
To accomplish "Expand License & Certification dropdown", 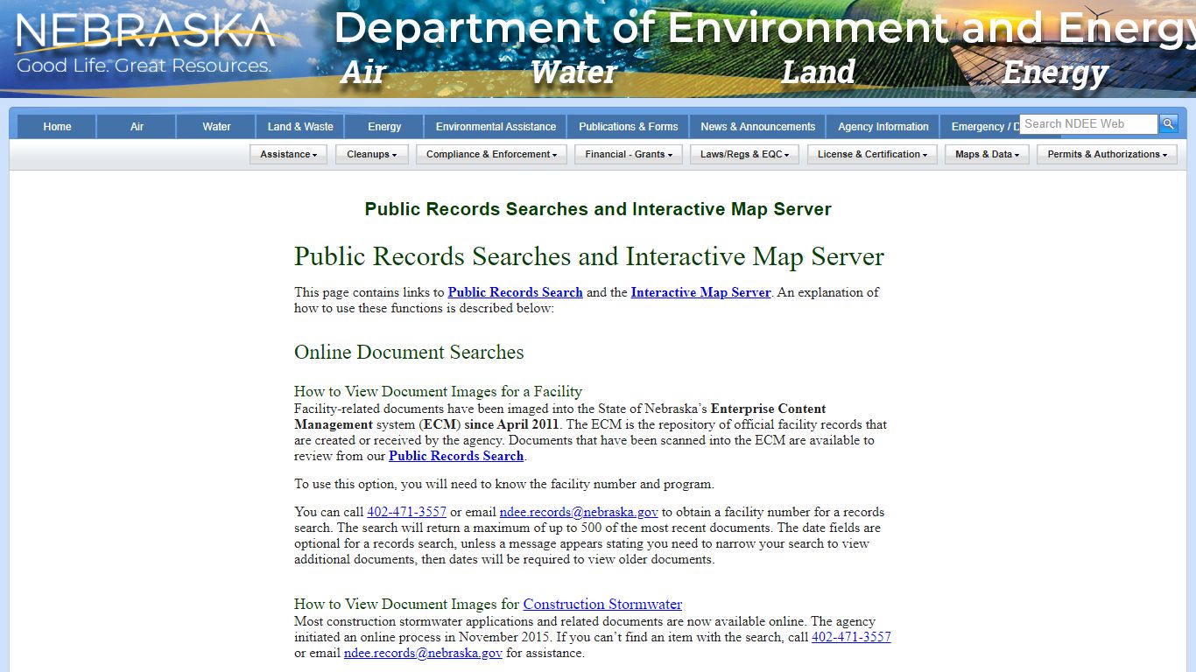I will click(872, 154).
